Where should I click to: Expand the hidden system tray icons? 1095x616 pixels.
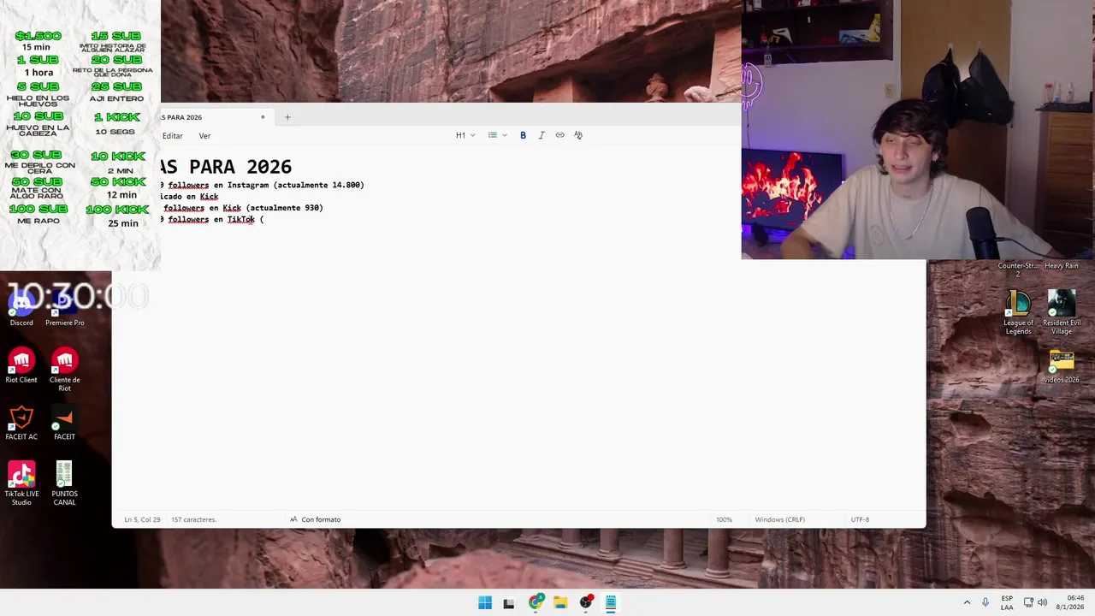pyautogui.click(x=968, y=602)
